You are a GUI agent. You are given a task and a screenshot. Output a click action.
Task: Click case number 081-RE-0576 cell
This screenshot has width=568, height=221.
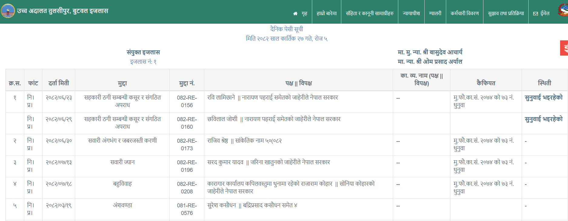[187, 209]
